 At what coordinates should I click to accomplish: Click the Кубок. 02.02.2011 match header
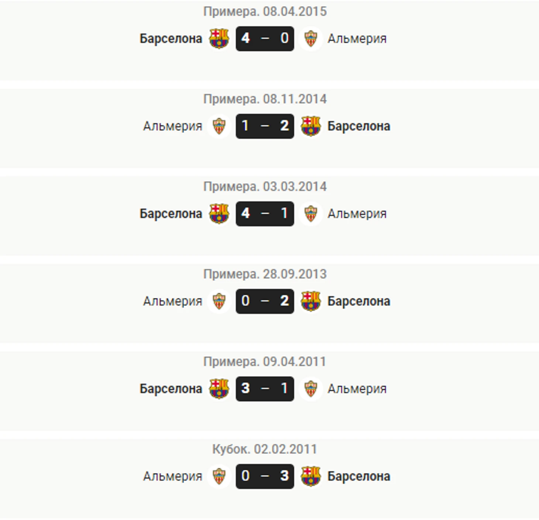pyautogui.click(x=265, y=449)
